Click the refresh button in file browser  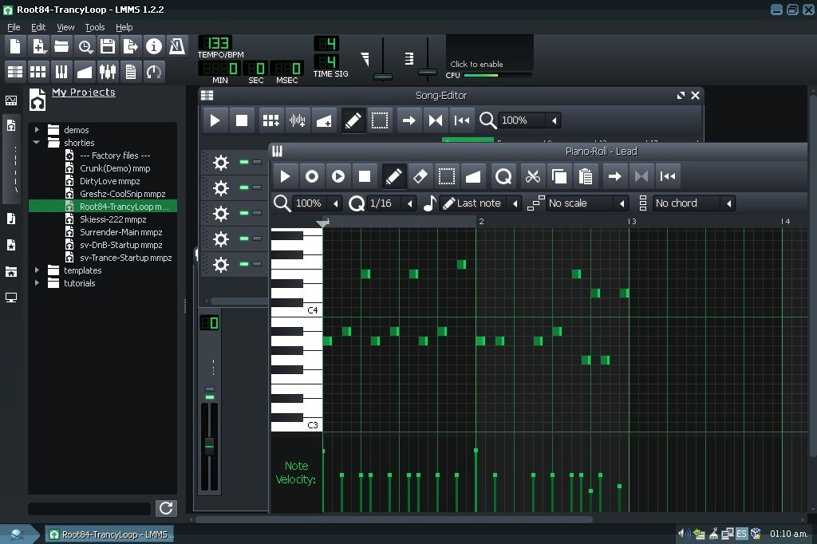pyautogui.click(x=166, y=508)
